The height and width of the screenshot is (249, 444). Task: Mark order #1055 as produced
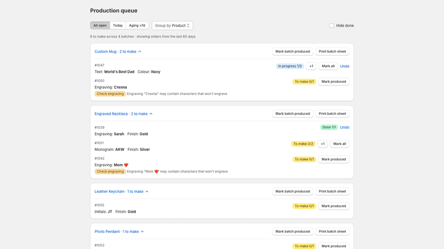point(334,206)
